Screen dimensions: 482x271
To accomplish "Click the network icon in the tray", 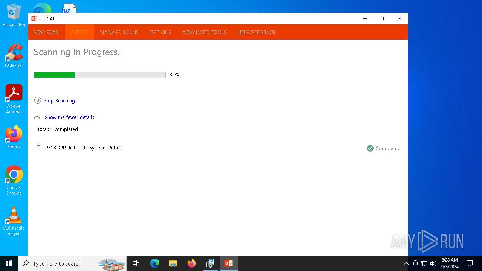I will click(x=424, y=263).
